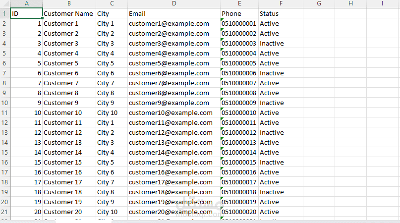
Task: Select 'Inactive' status of Customer 3
Action: click(281, 44)
